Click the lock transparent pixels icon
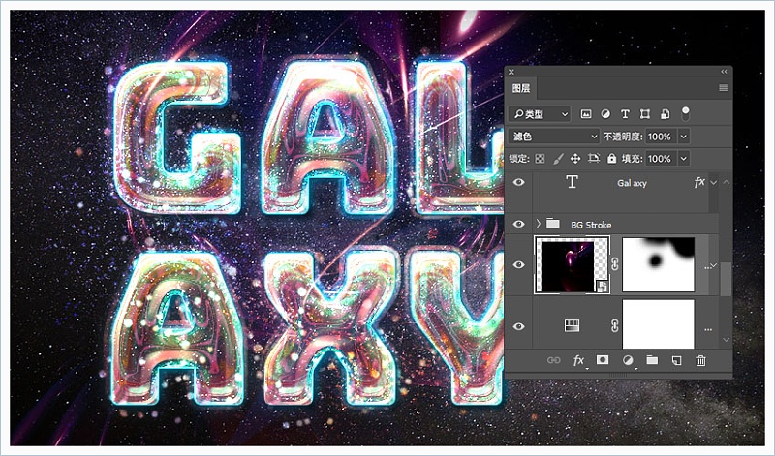Viewport: 775px width, 456px height. pos(541,158)
